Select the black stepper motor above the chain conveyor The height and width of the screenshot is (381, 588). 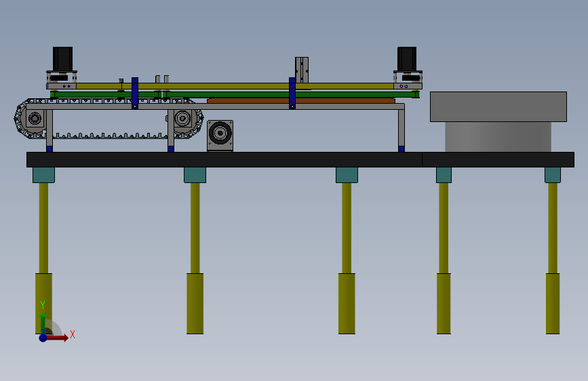(x=62, y=59)
